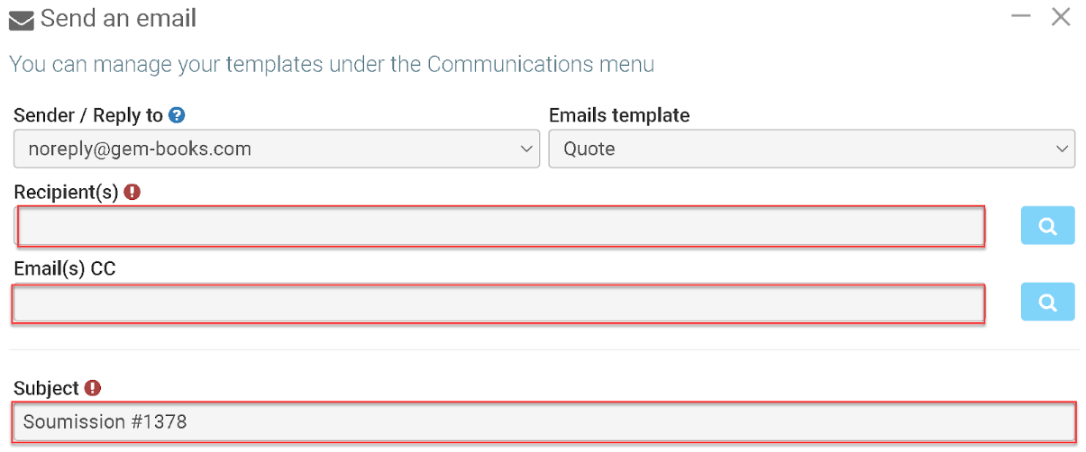This screenshot has height=452, width=1086.
Task: Minimize the Send an email dialog
Action: click(1020, 16)
